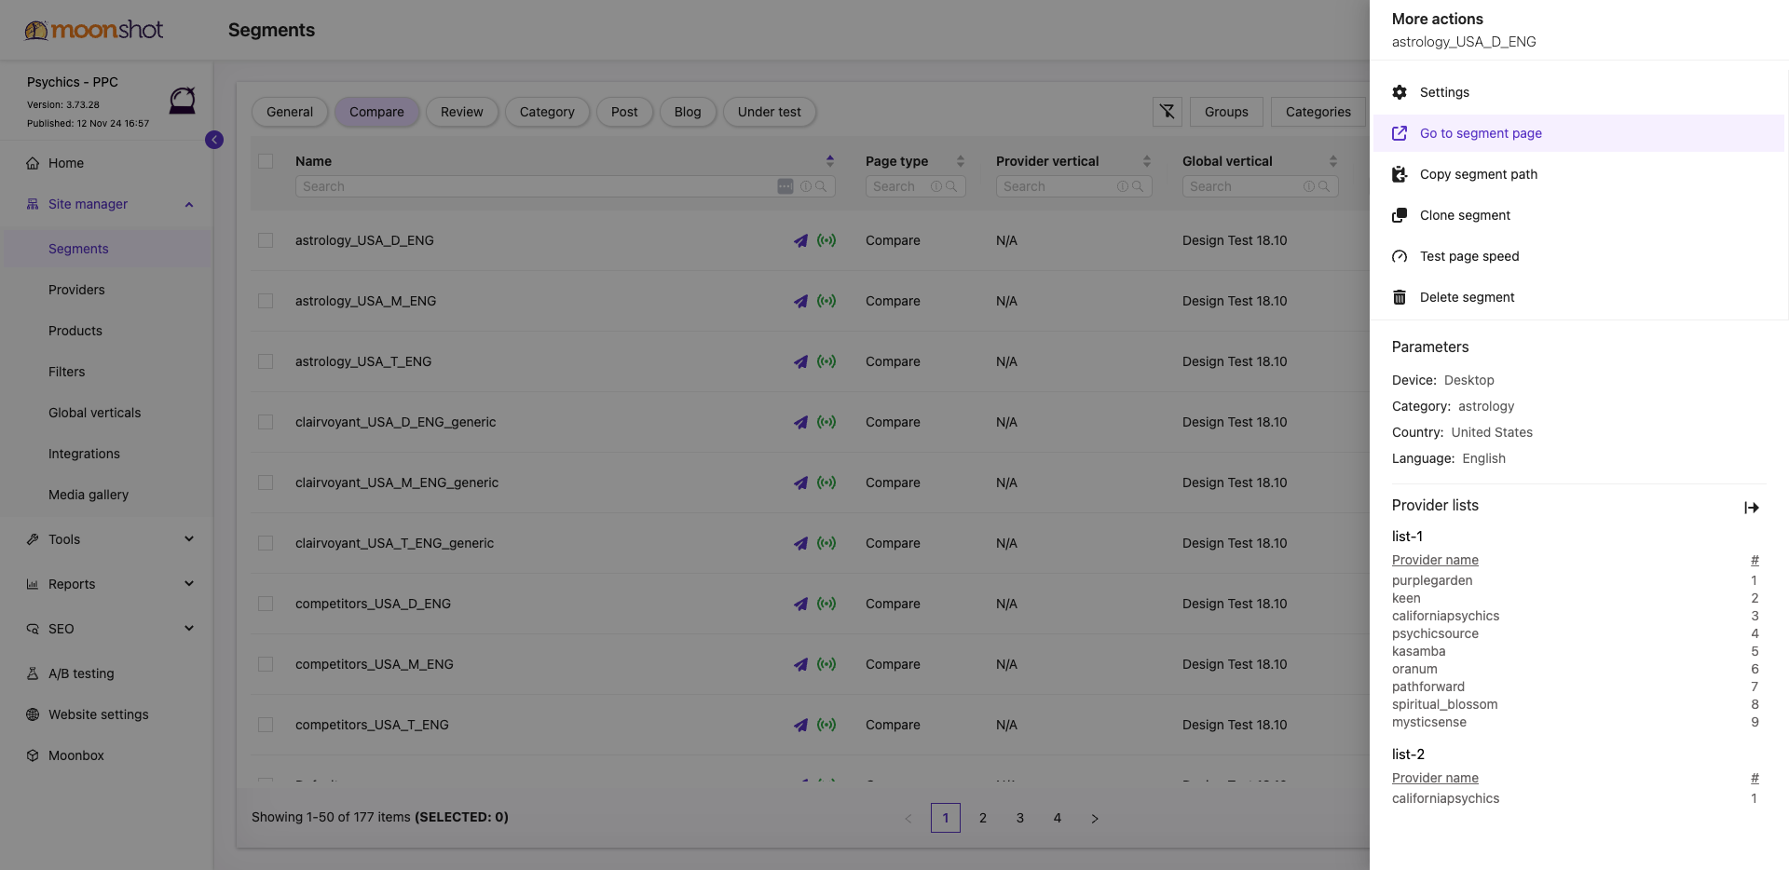Check the competitors_USA_D_ENG row checkbox
This screenshot has height=870, width=1789.
click(266, 604)
